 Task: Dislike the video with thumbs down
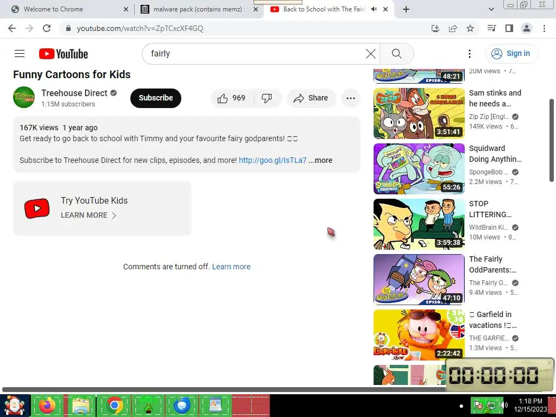(267, 98)
